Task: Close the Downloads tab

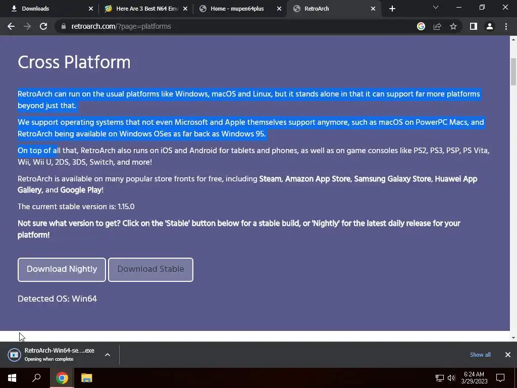Action: pyautogui.click(x=91, y=9)
